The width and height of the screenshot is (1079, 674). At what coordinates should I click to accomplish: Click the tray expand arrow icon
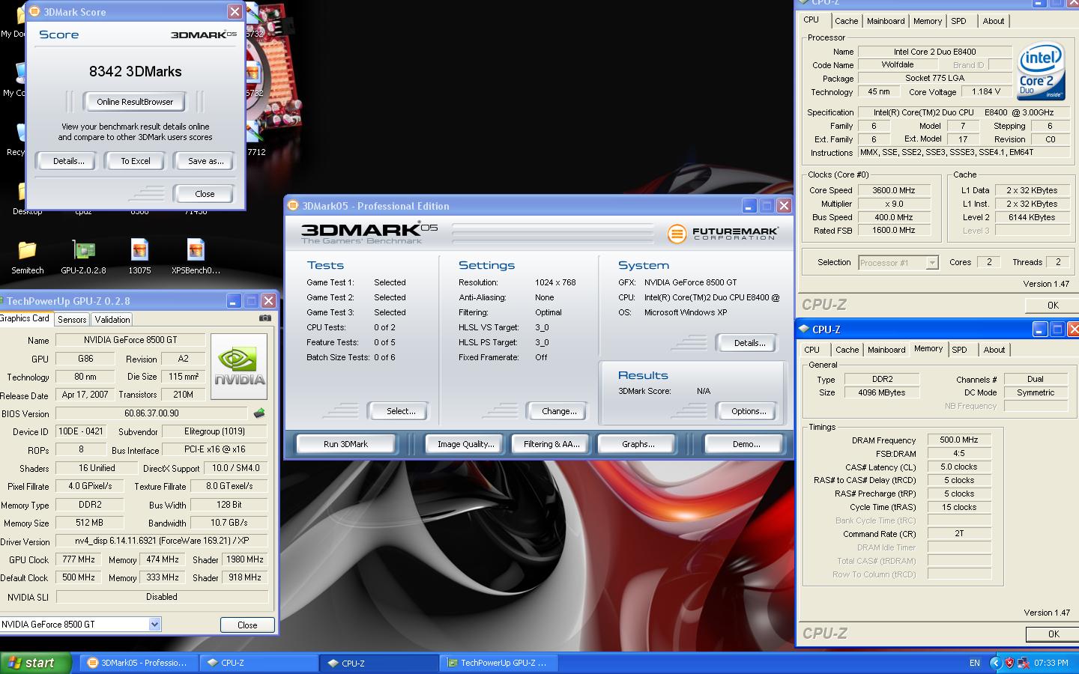(x=995, y=663)
